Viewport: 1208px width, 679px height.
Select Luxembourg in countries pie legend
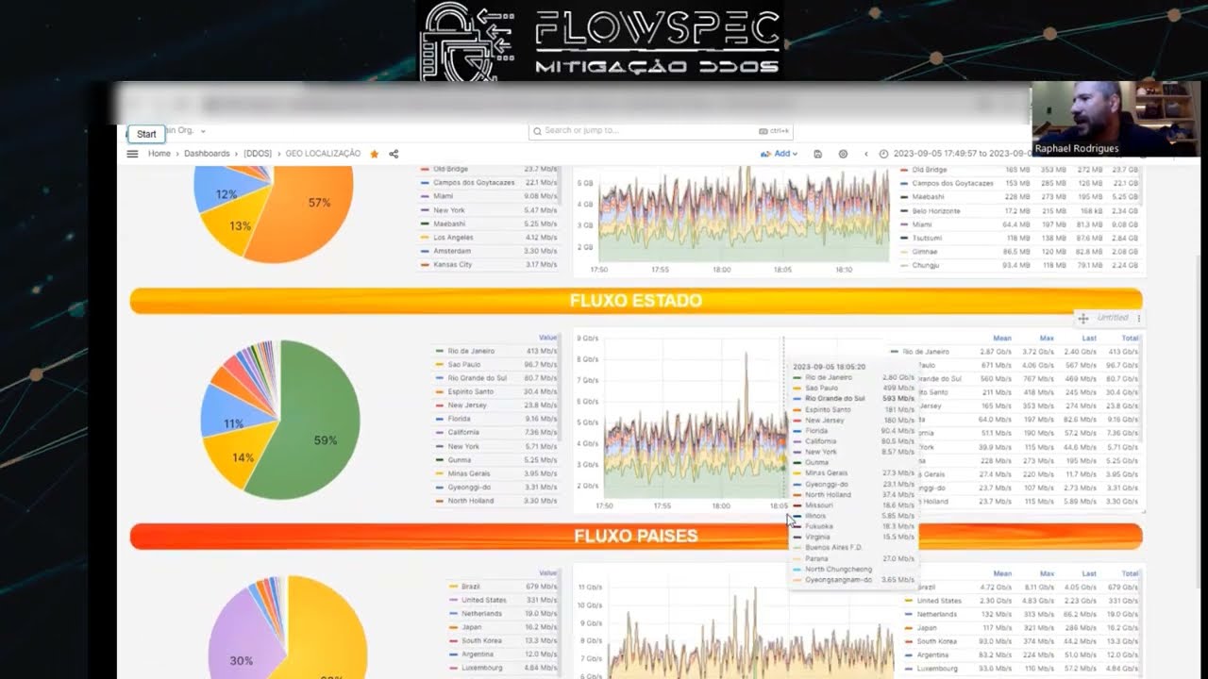pyautogui.click(x=482, y=668)
